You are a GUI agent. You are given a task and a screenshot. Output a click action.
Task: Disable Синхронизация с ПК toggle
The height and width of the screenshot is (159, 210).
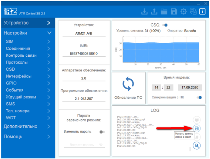coord(199,97)
